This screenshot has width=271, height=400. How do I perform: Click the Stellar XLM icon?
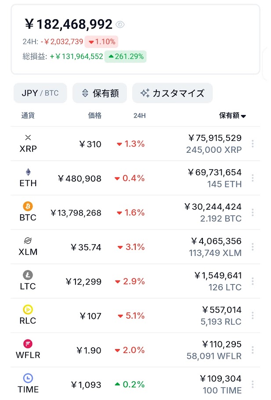(x=28, y=241)
